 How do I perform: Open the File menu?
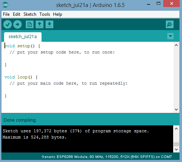(6, 14)
